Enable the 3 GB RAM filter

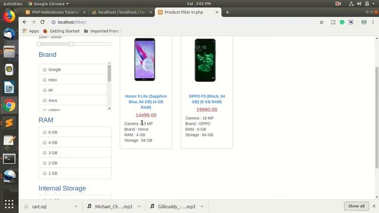[x=44, y=153]
